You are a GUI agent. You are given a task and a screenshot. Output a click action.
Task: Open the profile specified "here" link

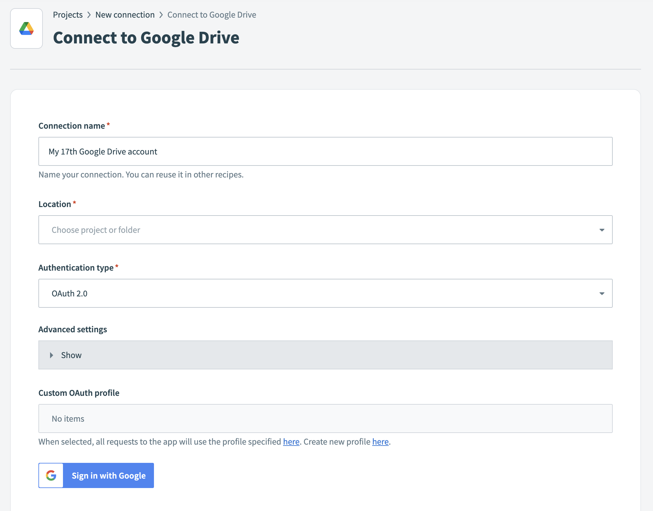coord(291,441)
